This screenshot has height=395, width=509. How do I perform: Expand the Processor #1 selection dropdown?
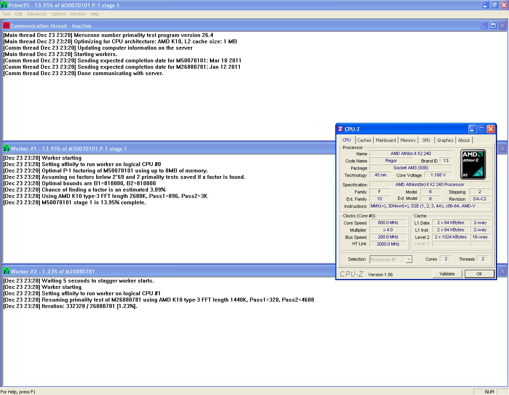408,259
